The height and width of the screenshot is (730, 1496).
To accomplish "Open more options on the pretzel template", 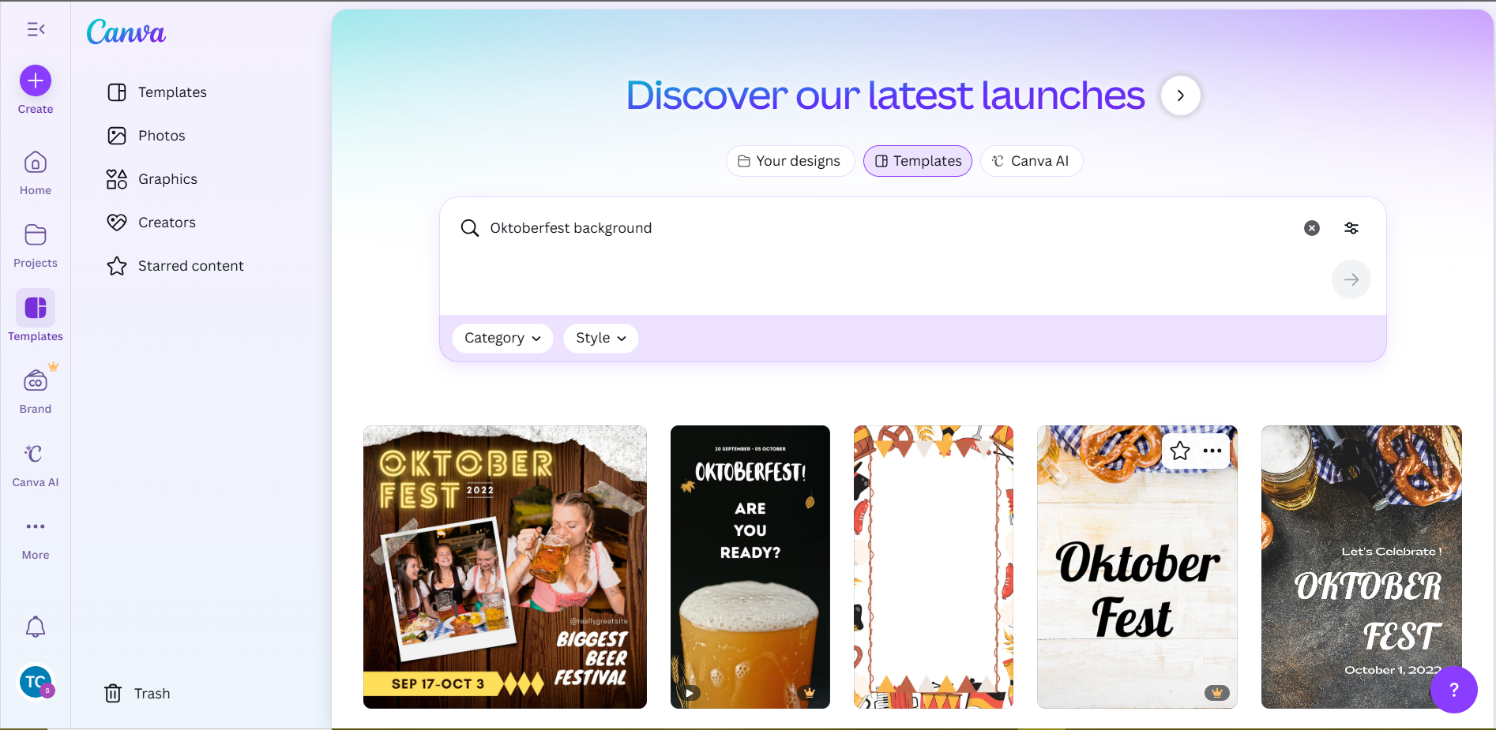I will tap(1212, 451).
